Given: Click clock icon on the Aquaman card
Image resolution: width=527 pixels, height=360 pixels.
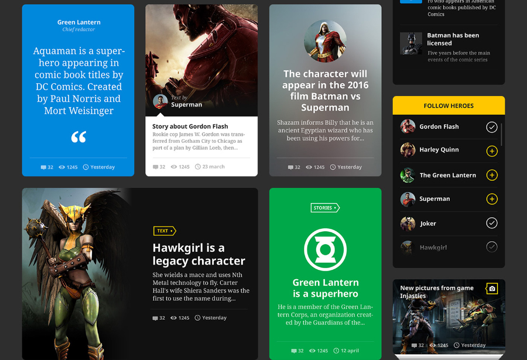Looking at the screenshot, I should tap(85, 167).
